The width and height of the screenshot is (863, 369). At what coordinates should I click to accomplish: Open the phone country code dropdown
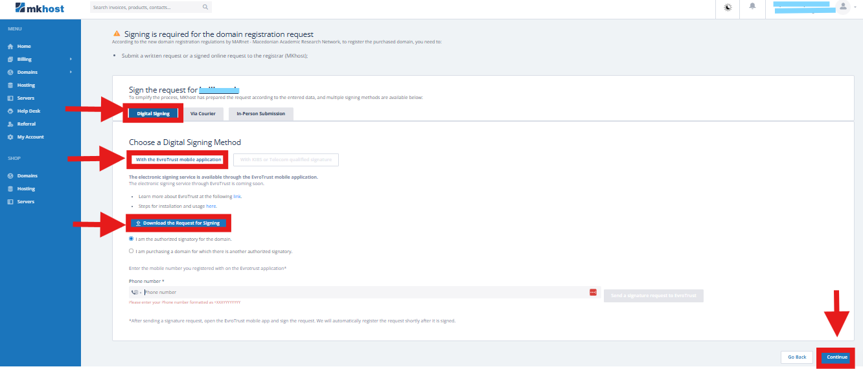coord(136,293)
